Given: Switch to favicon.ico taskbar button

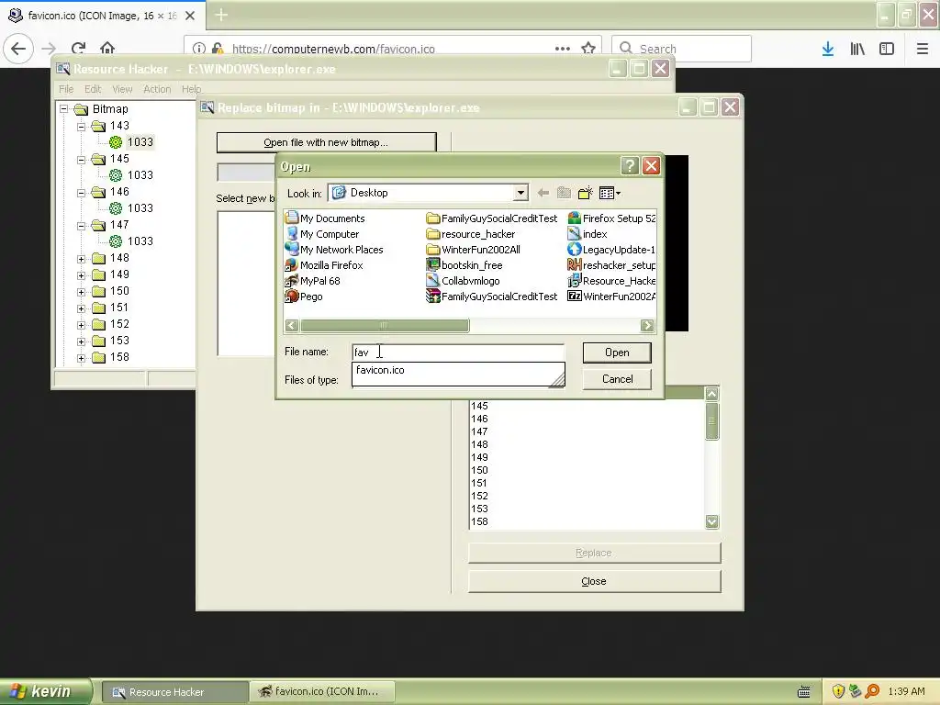Looking at the screenshot, I should (323, 692).
